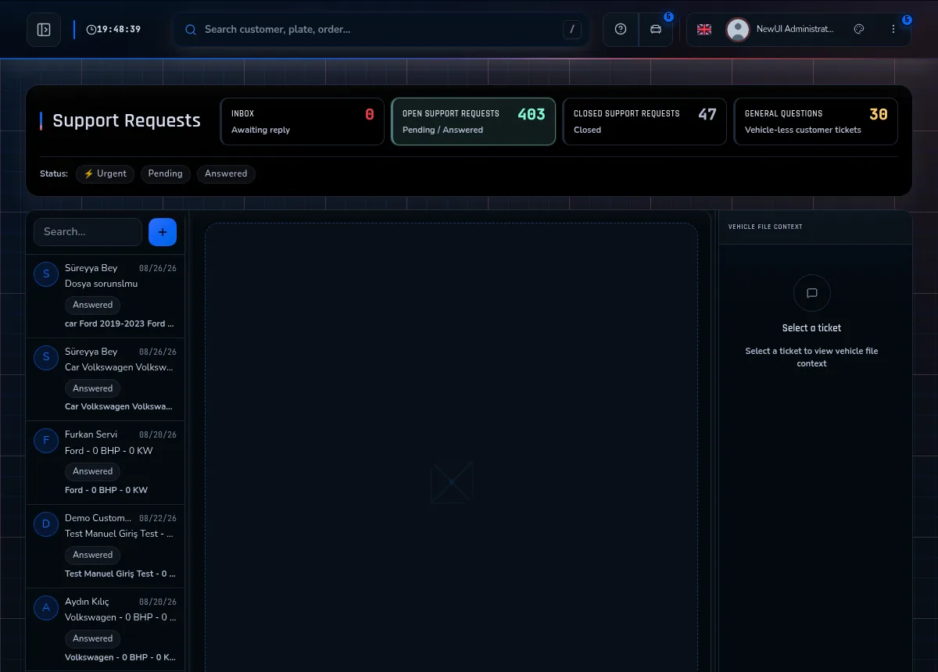Click the ticket list Search field

(x=88, y=232)
